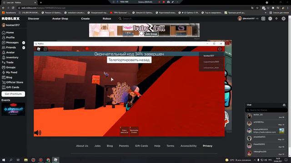Open the Home page from the sidebar

[8, 33]
